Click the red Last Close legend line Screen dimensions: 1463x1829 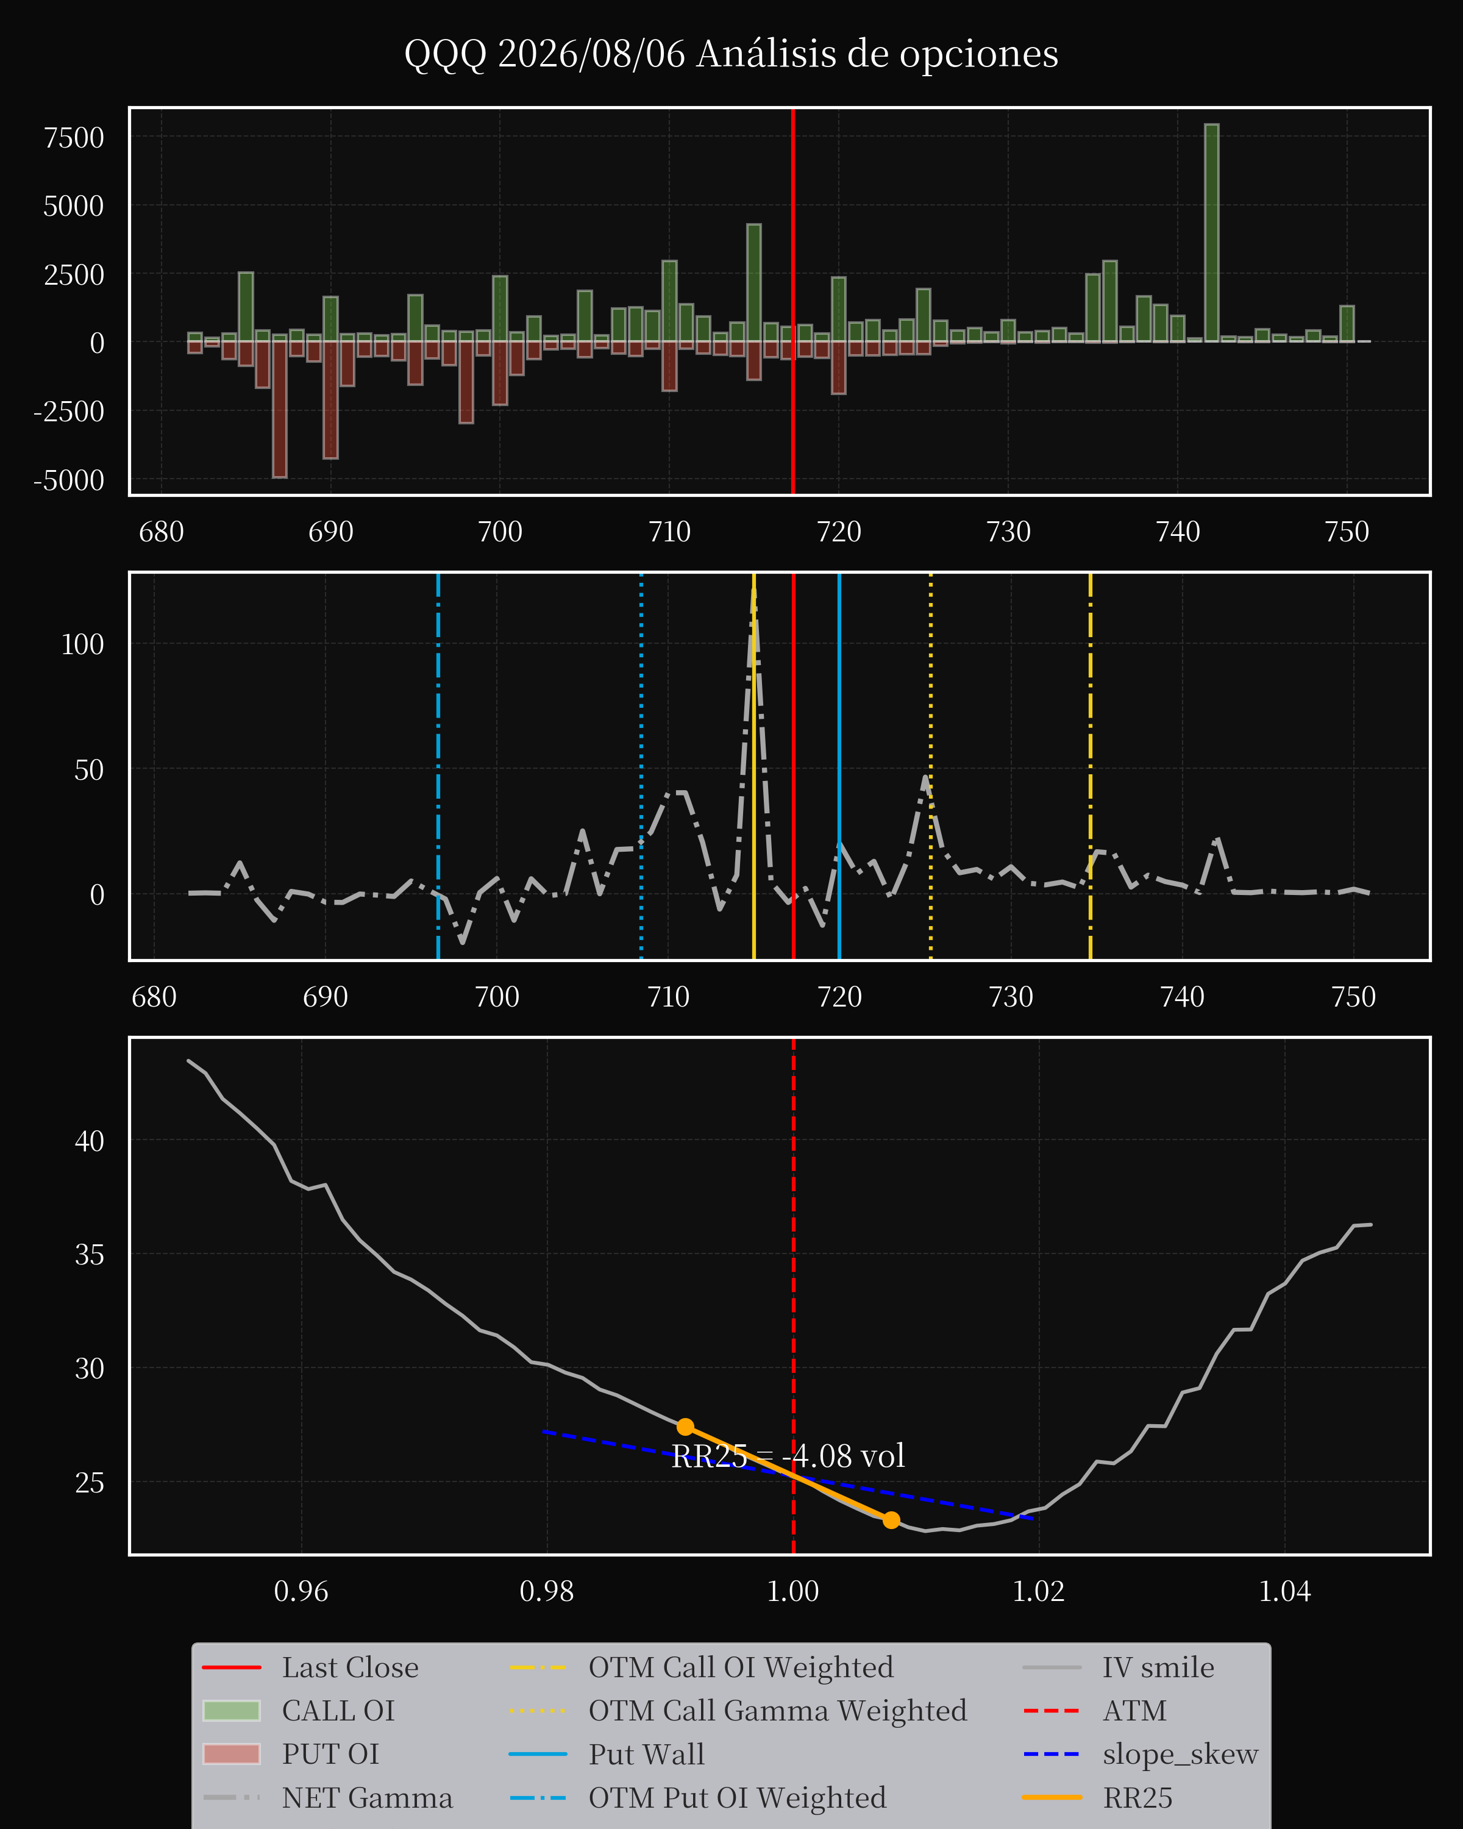click(x=232, y=1668)
